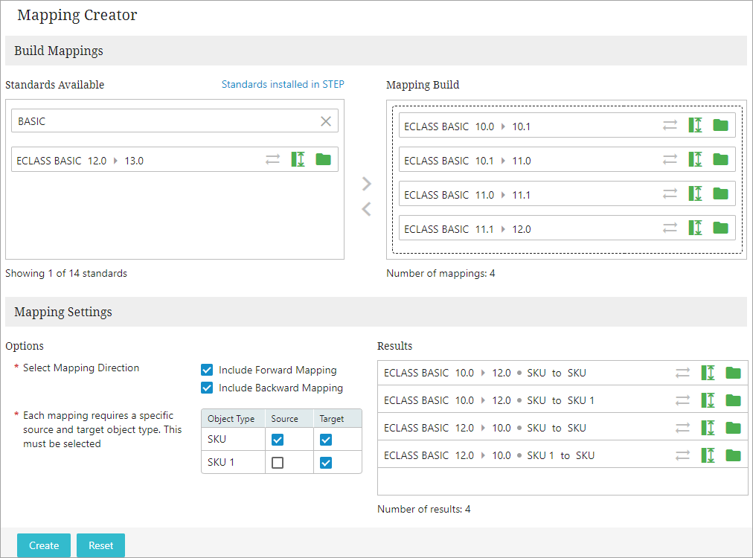Click bidirectional arrows icon on ECLASS BASIC 12.0 to 13.0 row
The height and width of the screenshot is (558, 753).
click(273, 159)
